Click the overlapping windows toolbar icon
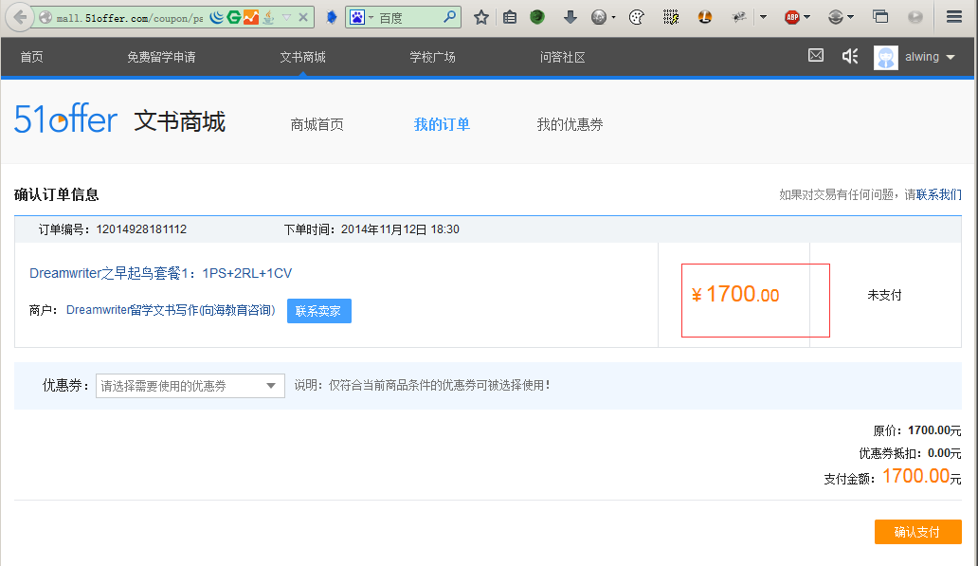This screenshot has height=566, width=978. click(880, 17)
